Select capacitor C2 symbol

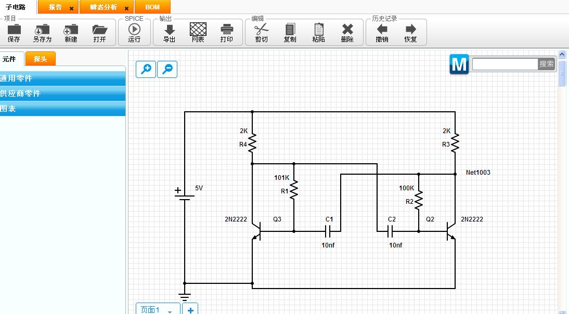(390, 231)
